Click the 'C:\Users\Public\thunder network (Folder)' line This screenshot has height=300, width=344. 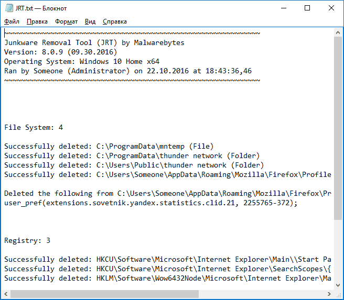click(134, 165)
